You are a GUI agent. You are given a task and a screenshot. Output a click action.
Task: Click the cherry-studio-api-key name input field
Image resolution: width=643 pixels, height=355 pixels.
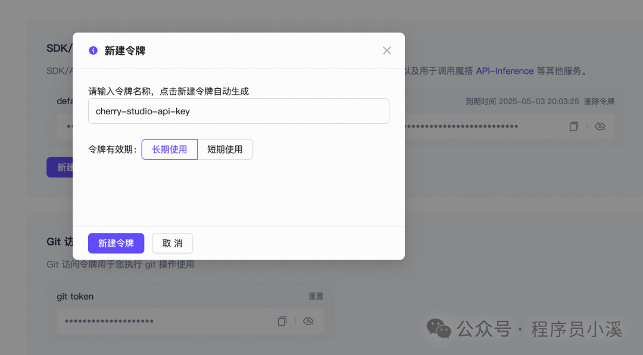click(239, 111)
